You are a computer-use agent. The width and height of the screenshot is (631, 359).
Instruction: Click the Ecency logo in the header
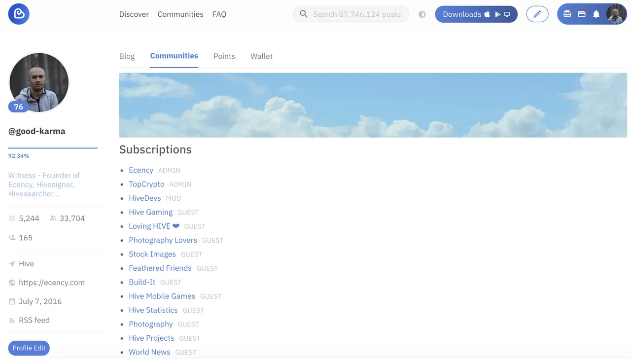(19, 14)
